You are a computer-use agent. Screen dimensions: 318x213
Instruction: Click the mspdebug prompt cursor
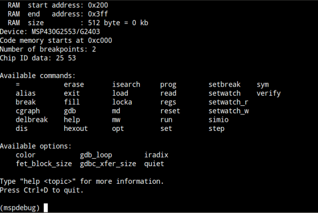pos(46,207)
